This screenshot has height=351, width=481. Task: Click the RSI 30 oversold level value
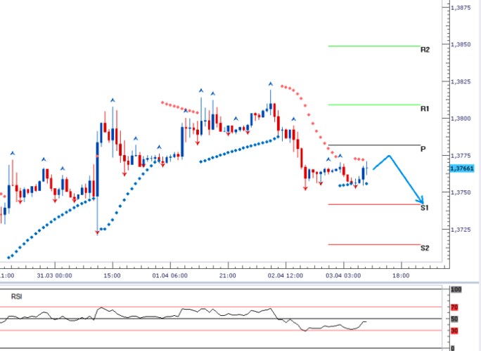pos(454,331)
